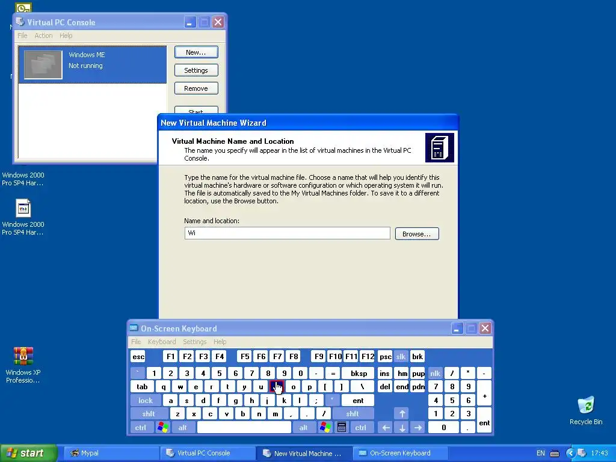Click the psc print screen key
Viewport: 616px width, 462px height.
click(x=385, y=357)
